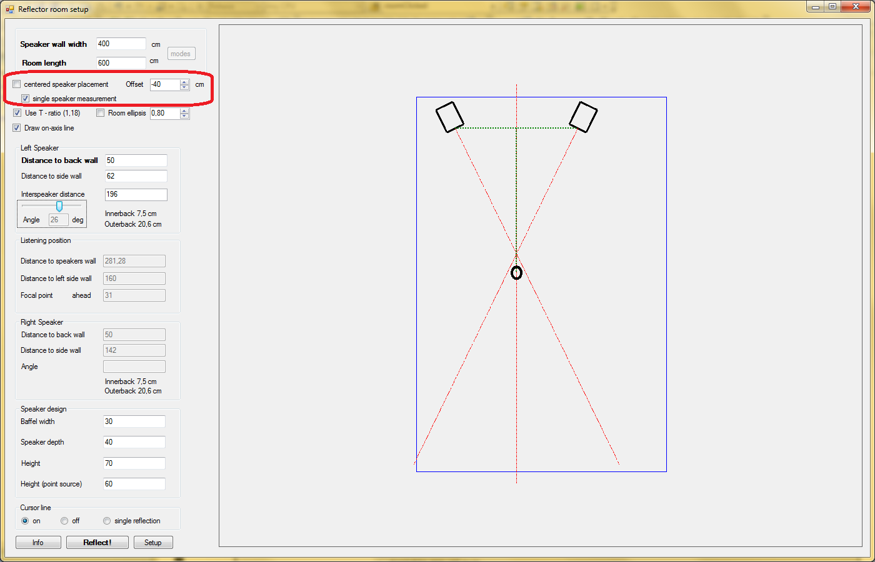Screen dimensions: 875x562
Task: Click the Interspeaker distance field
Action: coord(136,195)
